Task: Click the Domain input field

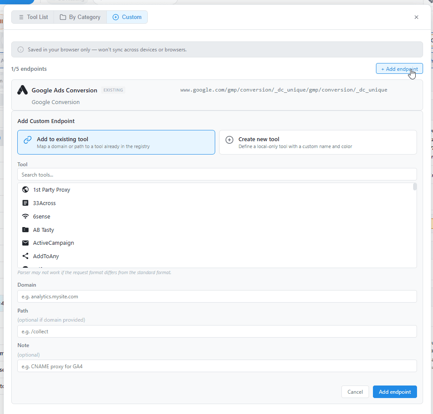Action: pos(217,296)
